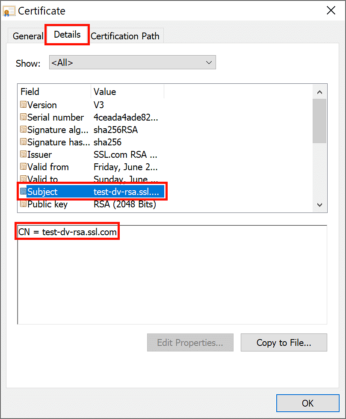Click the Copy to File button
This screenshot has width=346, height=419.
pos(284,342)
